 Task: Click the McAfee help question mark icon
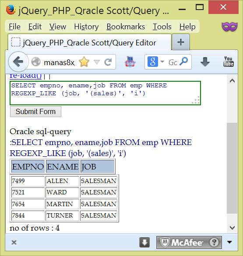pyautogui.click(x=214, y=242)
